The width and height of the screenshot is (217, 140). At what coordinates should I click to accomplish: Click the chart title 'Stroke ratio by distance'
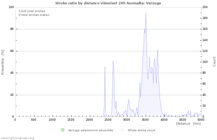coord(108,3)
